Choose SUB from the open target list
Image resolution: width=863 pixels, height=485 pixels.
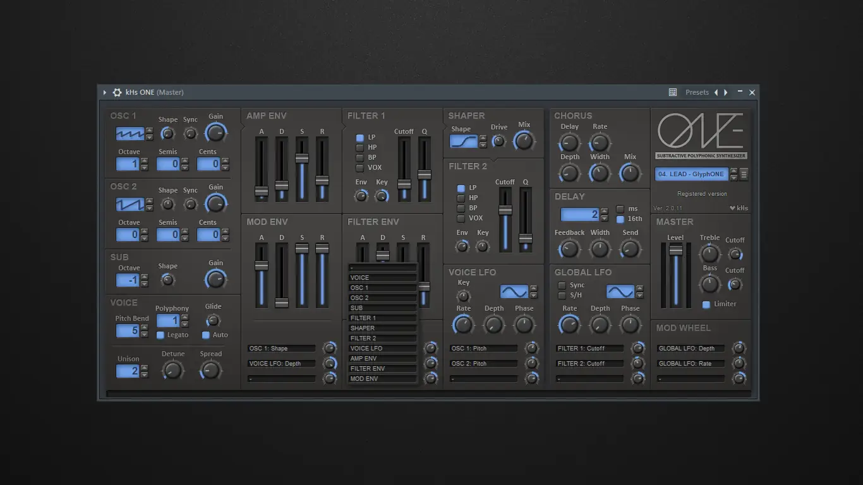(x=383, y=308)
